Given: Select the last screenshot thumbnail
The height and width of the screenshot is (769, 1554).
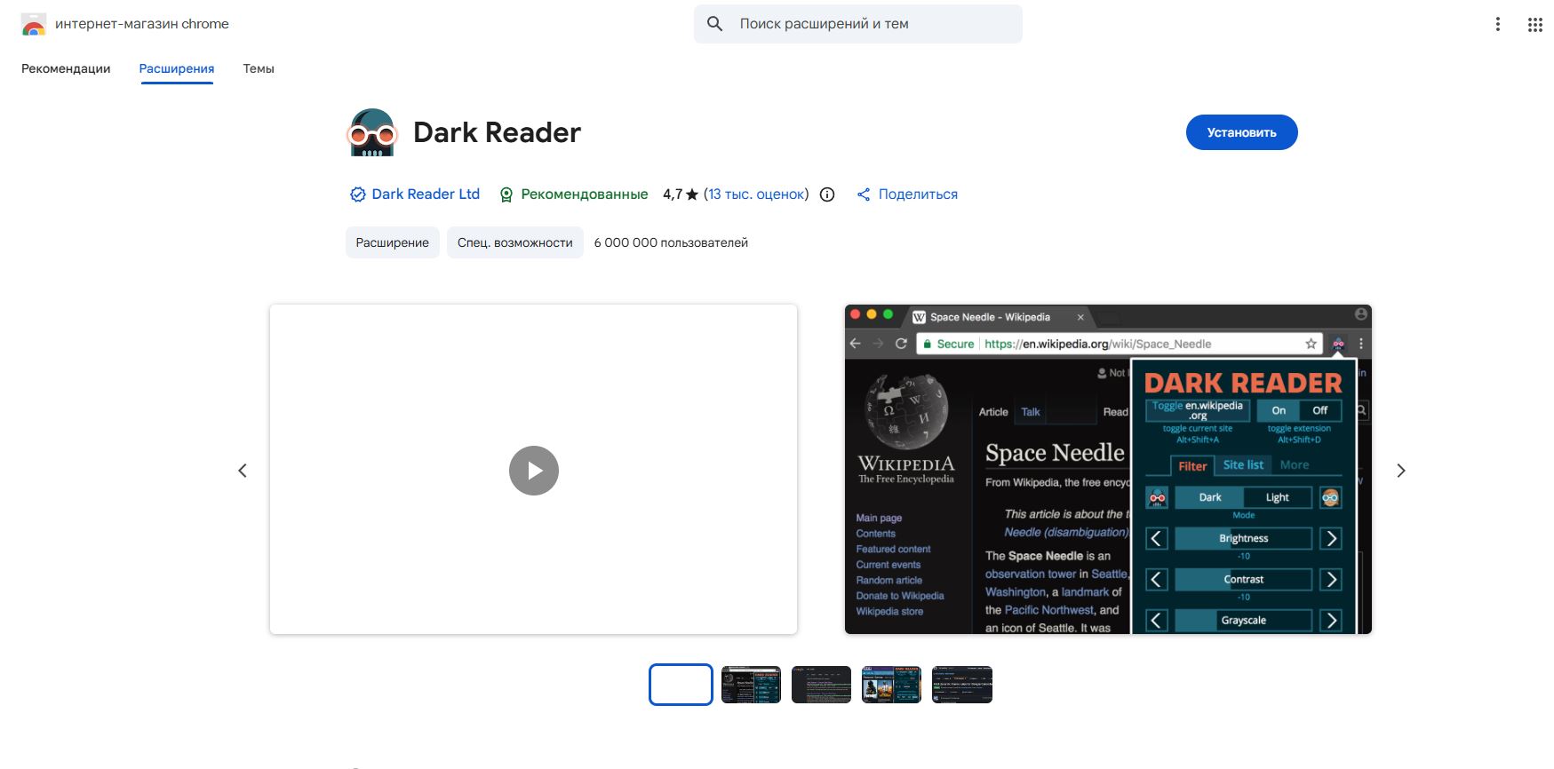Looking at the screenshot, I should pyautogui.click(x=961, y=685).
